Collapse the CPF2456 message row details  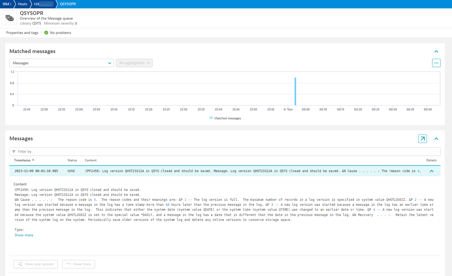432,171
